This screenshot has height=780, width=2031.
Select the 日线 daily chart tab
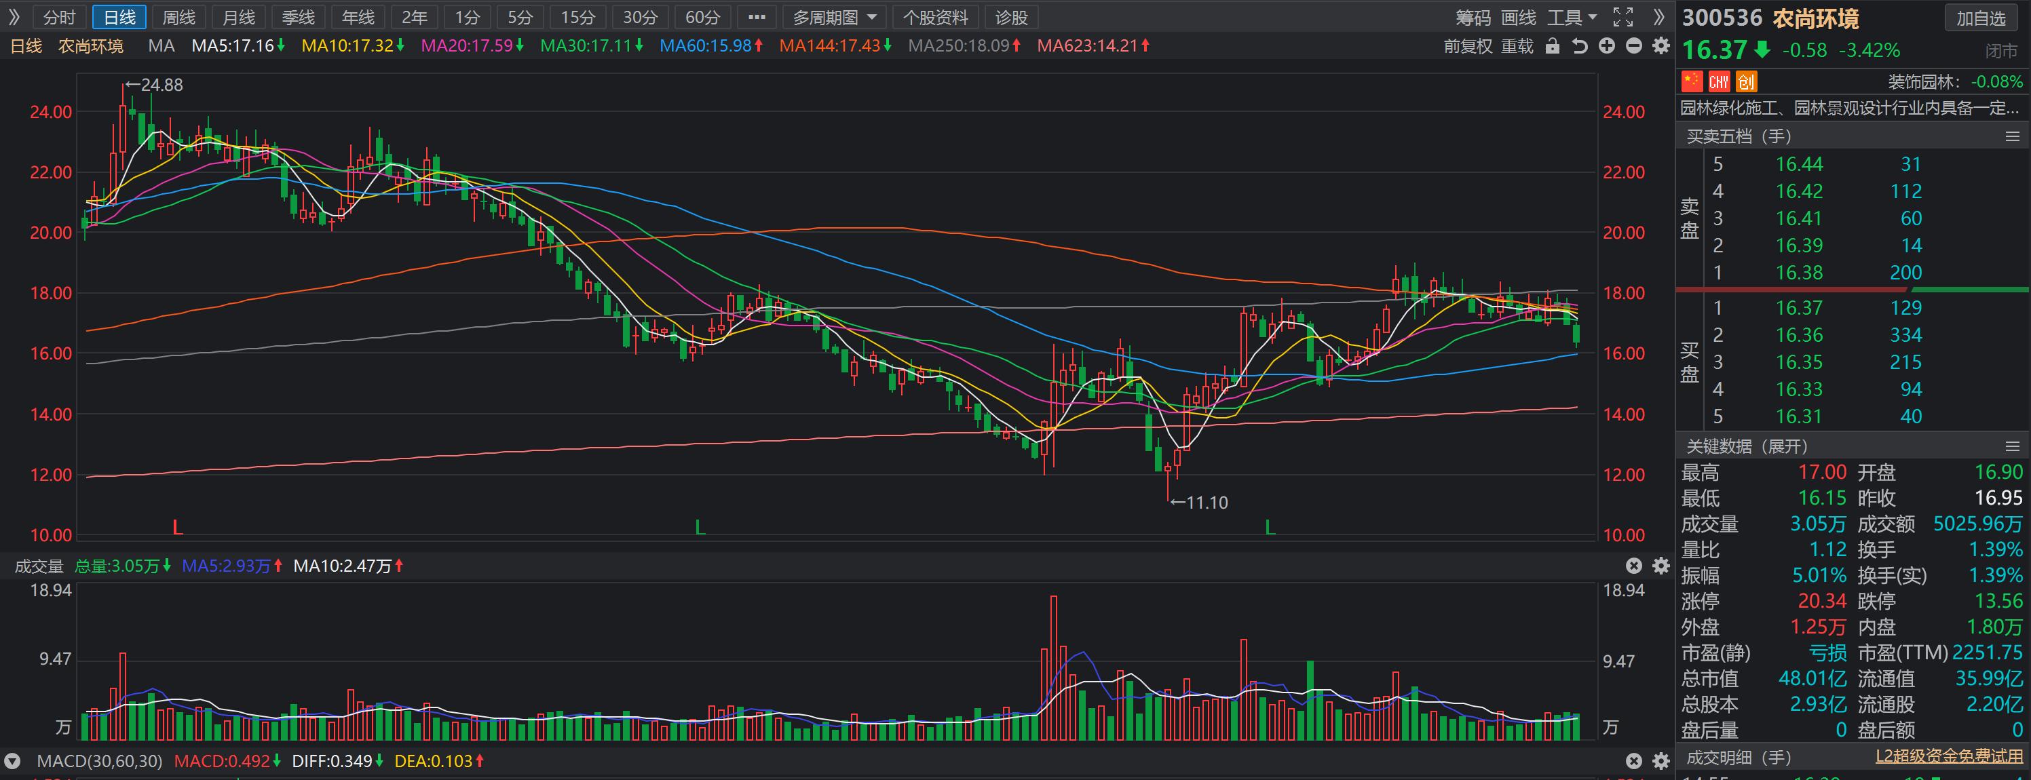[x=119, y=18]
